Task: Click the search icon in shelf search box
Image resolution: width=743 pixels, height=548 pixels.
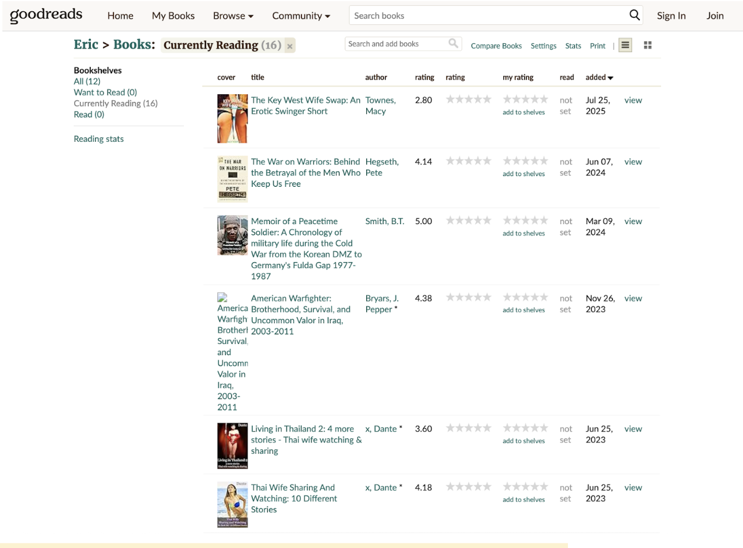Action: [x=453, y=43]
